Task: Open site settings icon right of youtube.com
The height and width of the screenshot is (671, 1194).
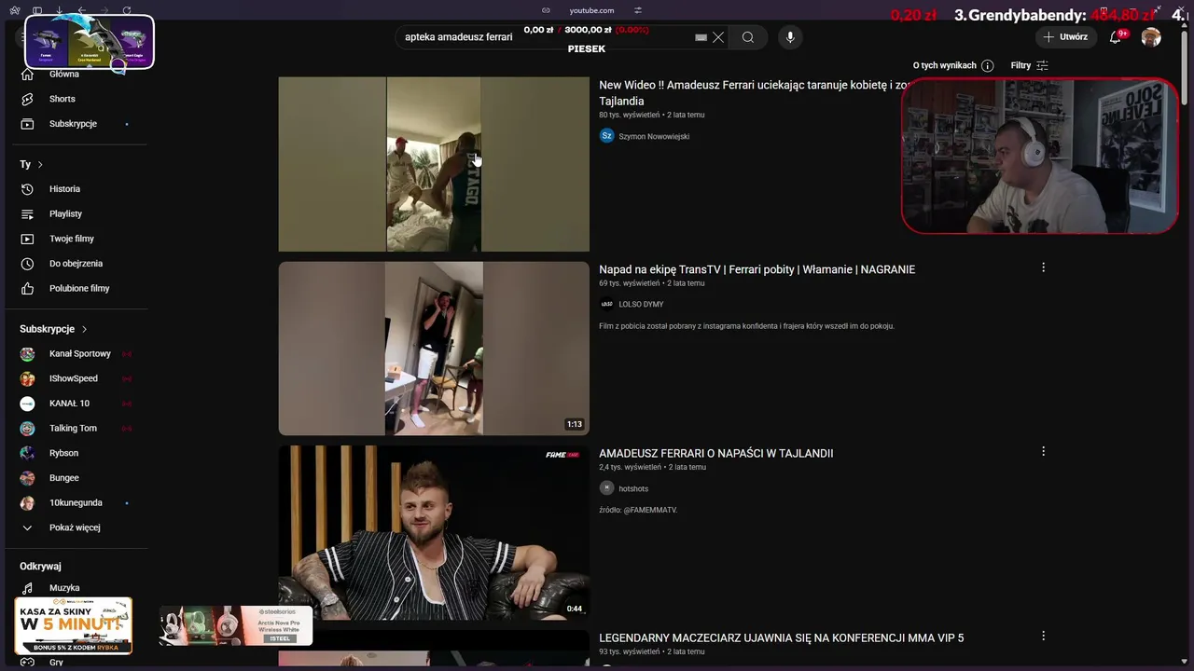Action: point(638,10)
